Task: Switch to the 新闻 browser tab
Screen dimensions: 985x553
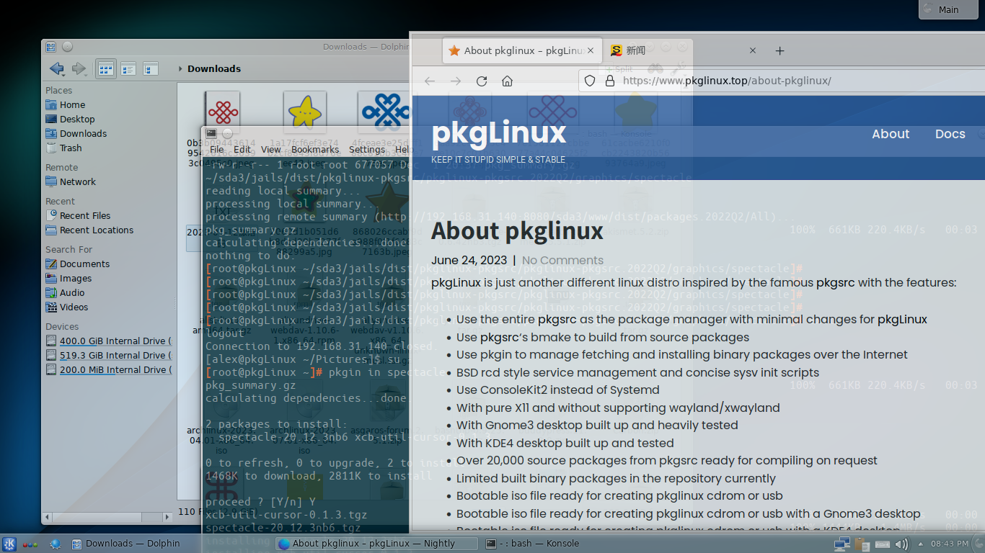Action: coord(635,51)
